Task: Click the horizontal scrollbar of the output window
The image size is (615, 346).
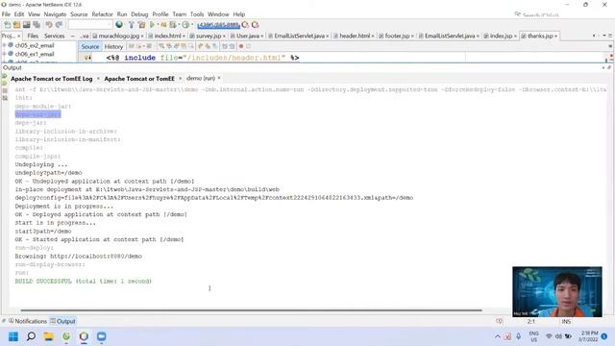Action: (251, 310)
